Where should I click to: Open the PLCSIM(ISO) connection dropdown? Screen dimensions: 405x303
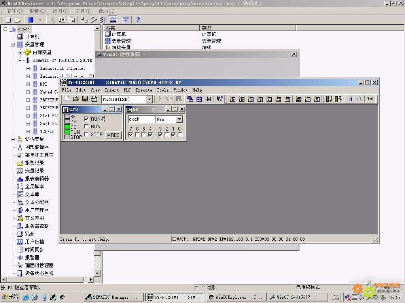149,99
